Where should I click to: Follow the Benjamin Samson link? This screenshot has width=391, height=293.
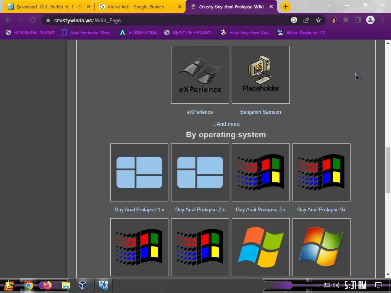(260, 112)
